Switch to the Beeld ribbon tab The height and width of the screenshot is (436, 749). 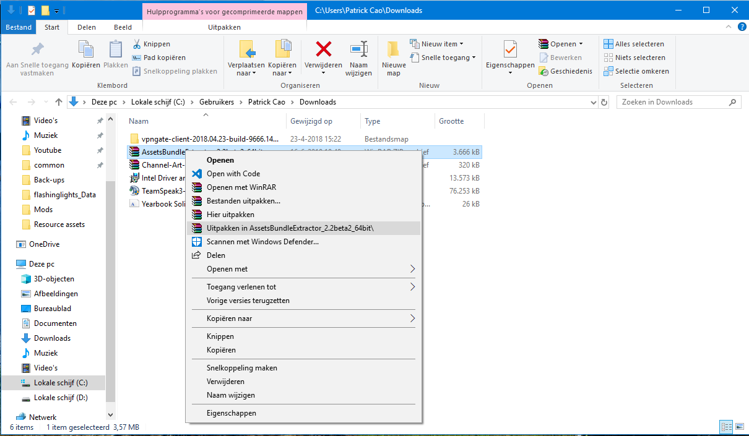click(x=123, y=27)
